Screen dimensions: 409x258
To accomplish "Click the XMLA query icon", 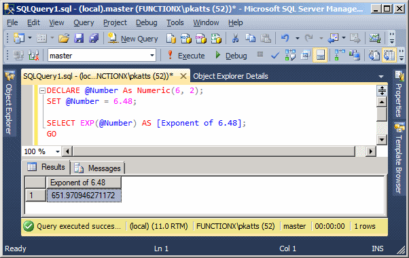I will click(x=216, y=38).
